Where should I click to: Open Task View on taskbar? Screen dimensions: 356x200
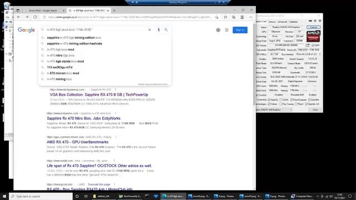coord(86,196)
